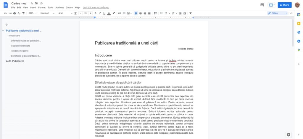Hide the menus with the up chevron
This screenshot has width=303, height=139.
[x=291, y=13]
